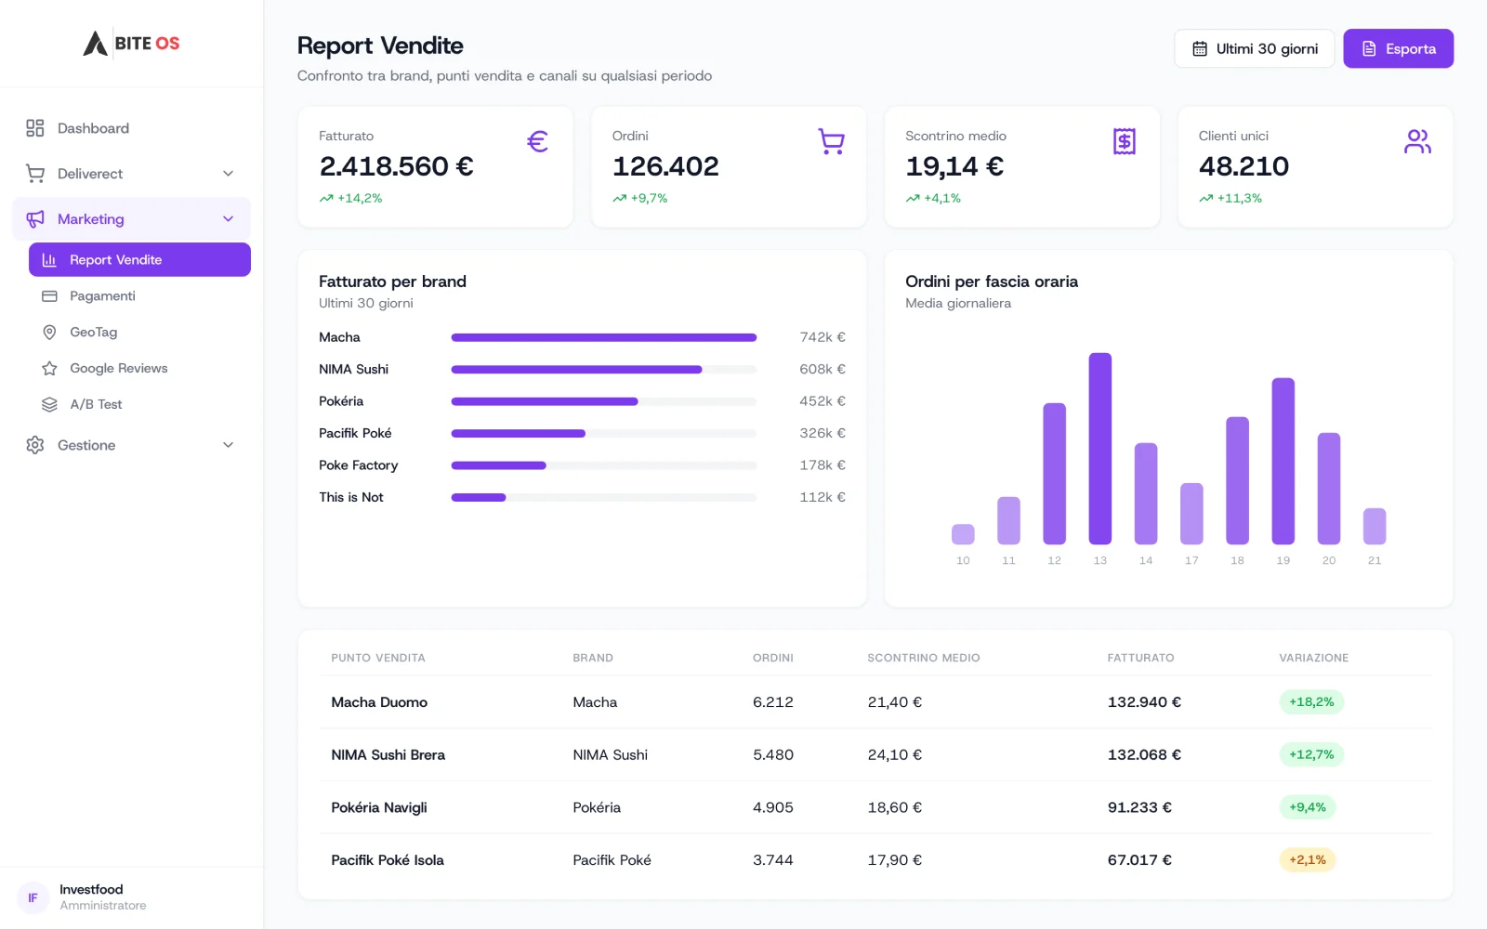
Task: Open the Investfood account profile
Action: click(132, 897)
